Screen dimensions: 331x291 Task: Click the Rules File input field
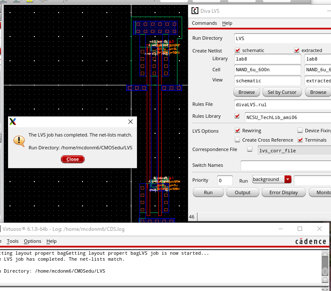click(282, 104)
